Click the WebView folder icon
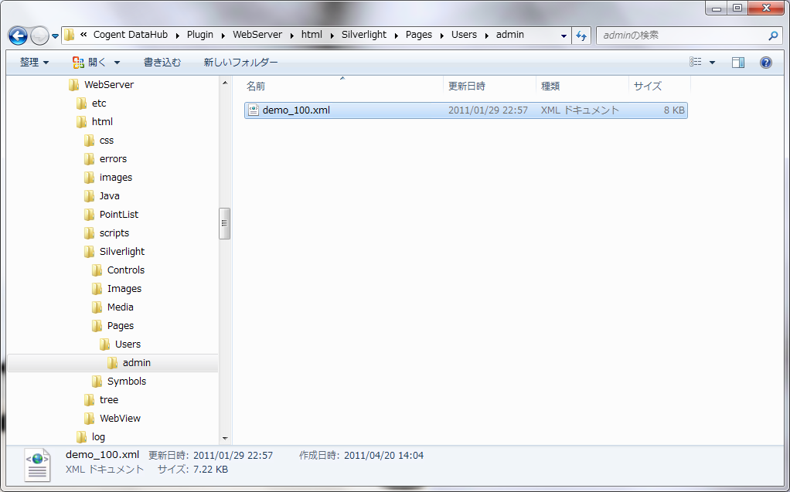The height and width of the screenshot is (492, 790). (89, 419)
